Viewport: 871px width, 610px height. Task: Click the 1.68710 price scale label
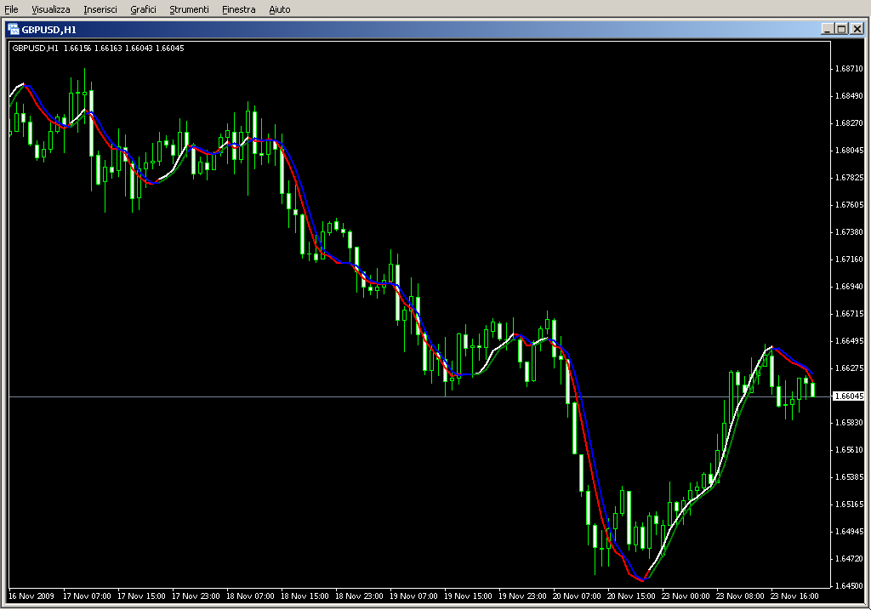[848, 69]
